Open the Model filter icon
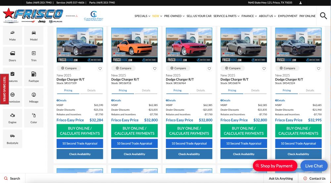The height and width of the screenshot is (183, 331). click(34, 33)
